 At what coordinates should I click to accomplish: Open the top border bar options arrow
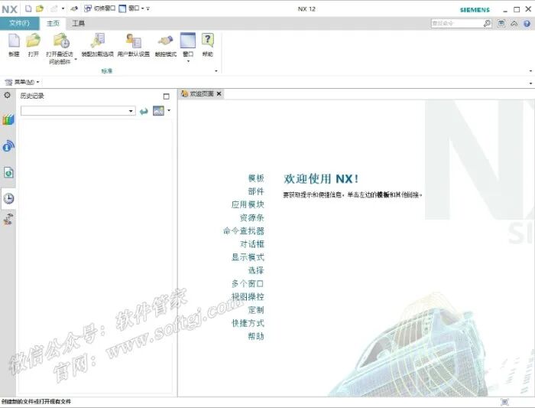click(530, 83)
